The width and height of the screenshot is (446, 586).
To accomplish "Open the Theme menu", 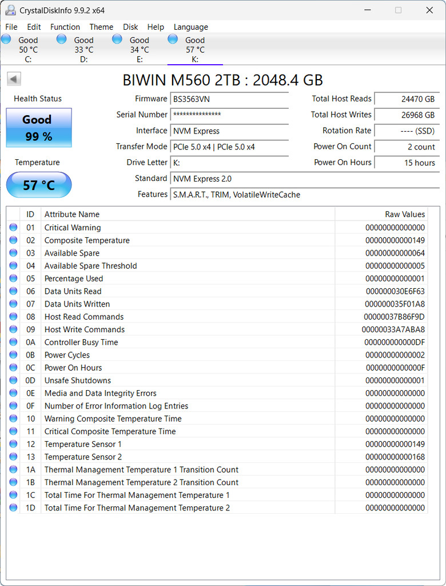I will click(101, 27).
